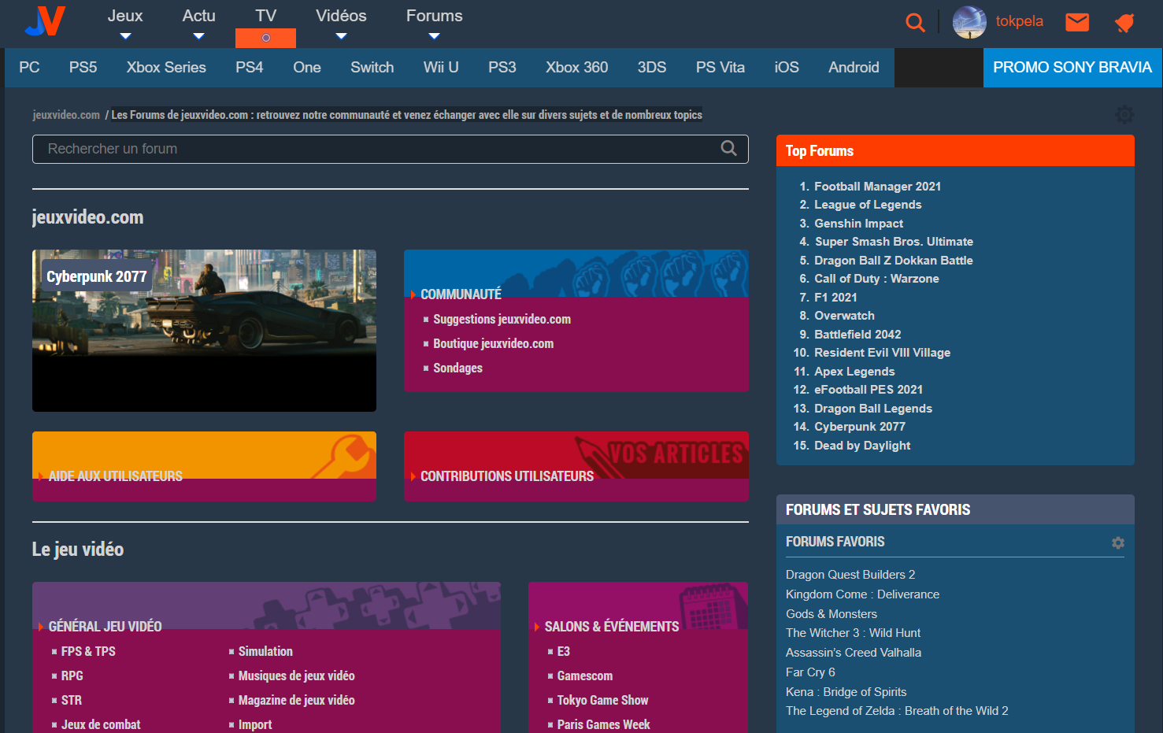Open AIDE AUX UTILISATEURS section
Viewport: 1163px width, 733px height.
[x=115, y=476]
